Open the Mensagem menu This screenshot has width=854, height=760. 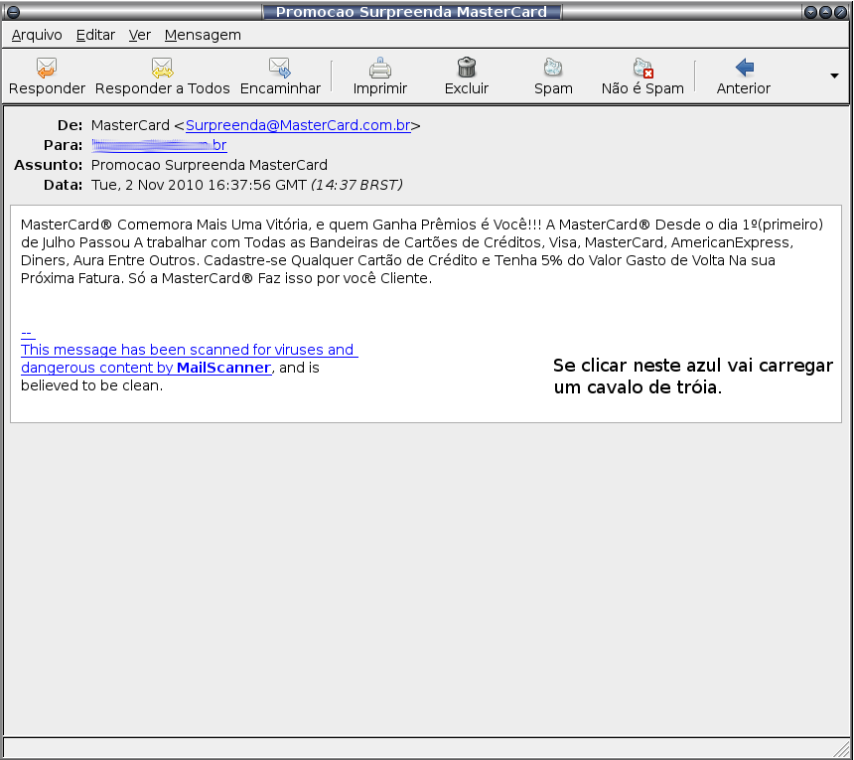pyautogui.click(x=203, y=35)
